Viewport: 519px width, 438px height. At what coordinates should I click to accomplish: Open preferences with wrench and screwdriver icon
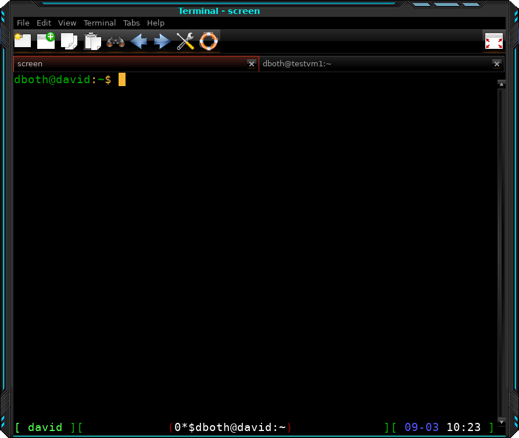[185, 41]
